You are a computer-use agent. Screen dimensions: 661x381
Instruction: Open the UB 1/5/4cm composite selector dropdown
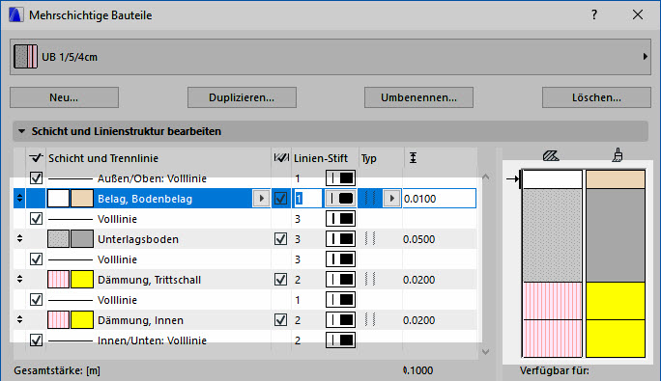point(330,57)
